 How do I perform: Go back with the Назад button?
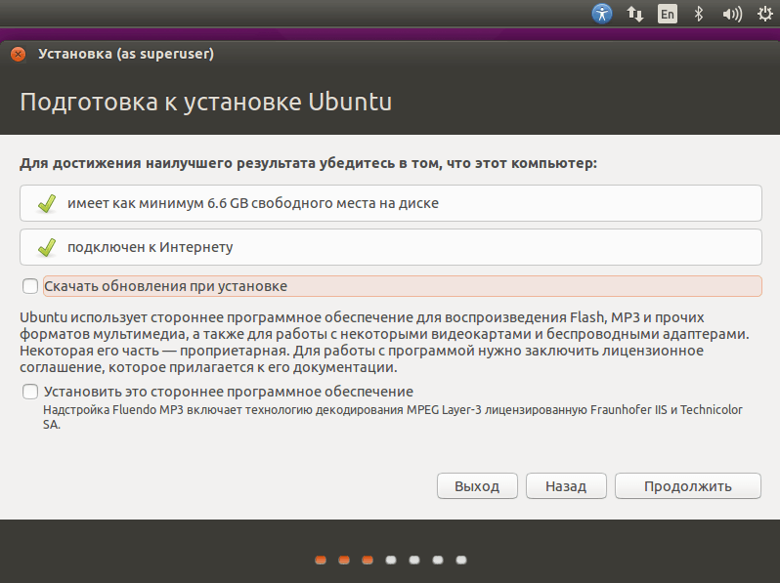(x=566, y=486)
